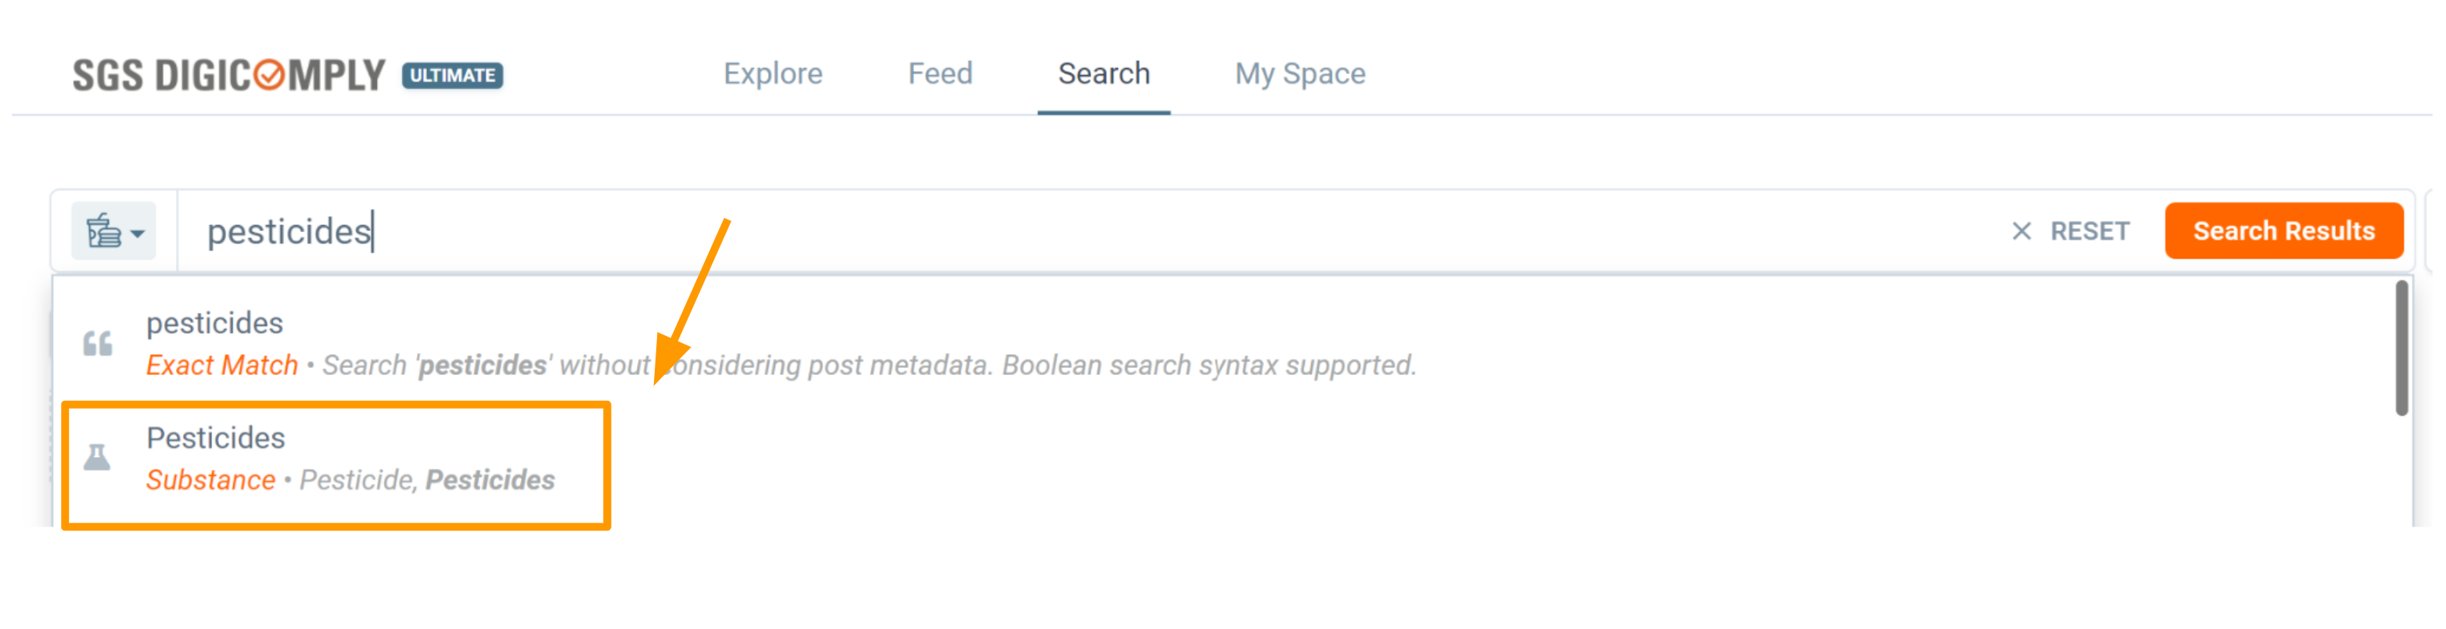Click the Pesticide, Pesticides synonyms text
The width and height of the screenshot is (2446, 629).
click(x=426, y=480)
